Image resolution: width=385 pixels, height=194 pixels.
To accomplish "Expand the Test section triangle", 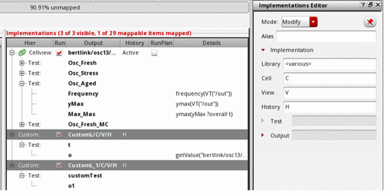I will (263, 121).
